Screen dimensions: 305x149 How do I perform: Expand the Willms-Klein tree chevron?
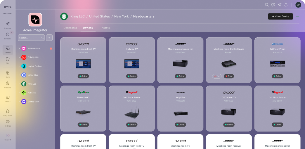[x=19, y=102]
